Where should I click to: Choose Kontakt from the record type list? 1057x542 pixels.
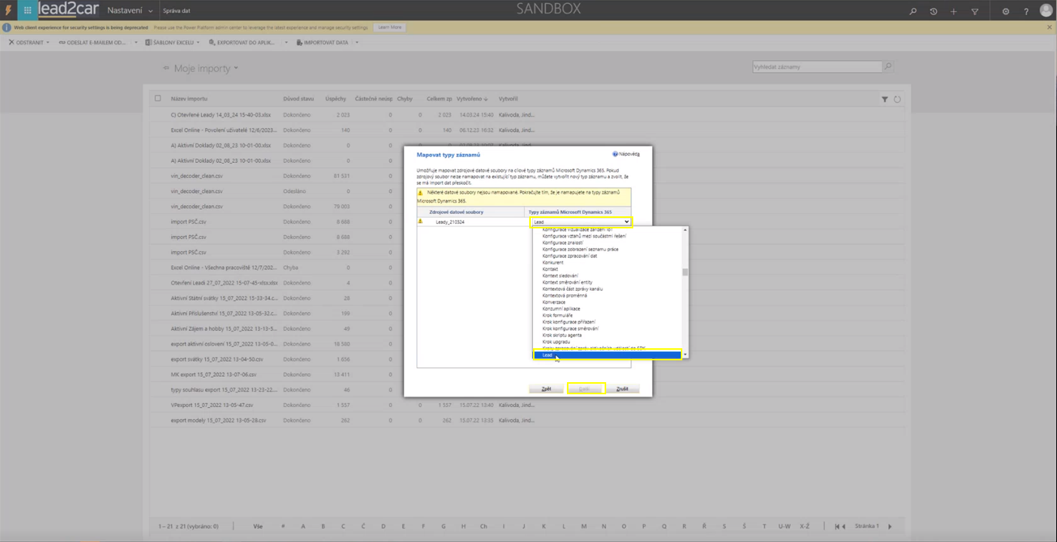pyautogui.click(x=550, y=269)
